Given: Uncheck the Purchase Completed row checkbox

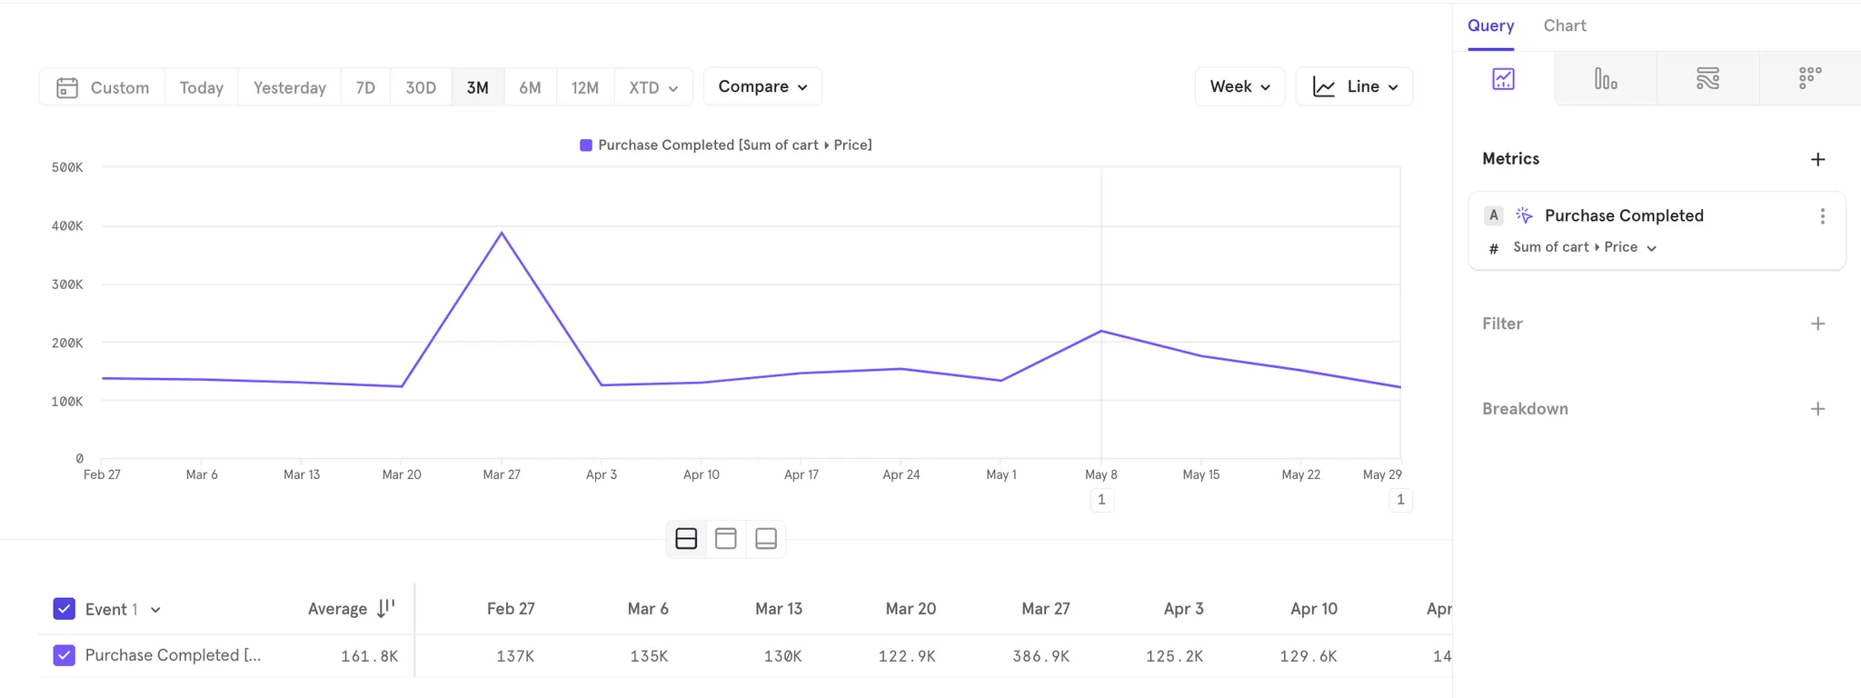Looking at the screenshot, I should (x=65, y=655).
